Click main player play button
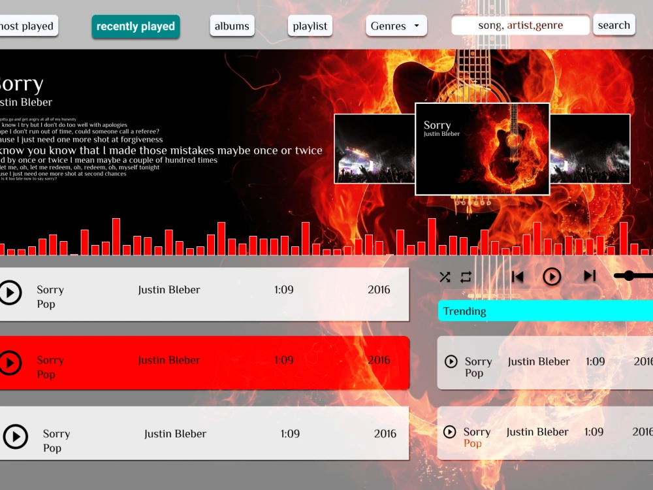The width and height of the screenshot is (653, 490). [552, 276]
